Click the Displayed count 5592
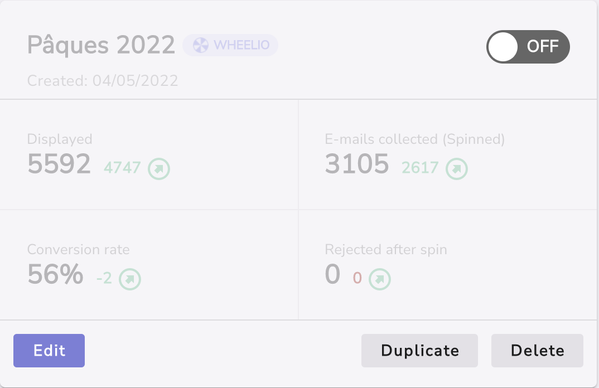This screenshot has height=388, width=599. pyautogui.click(x=59, y=164)
